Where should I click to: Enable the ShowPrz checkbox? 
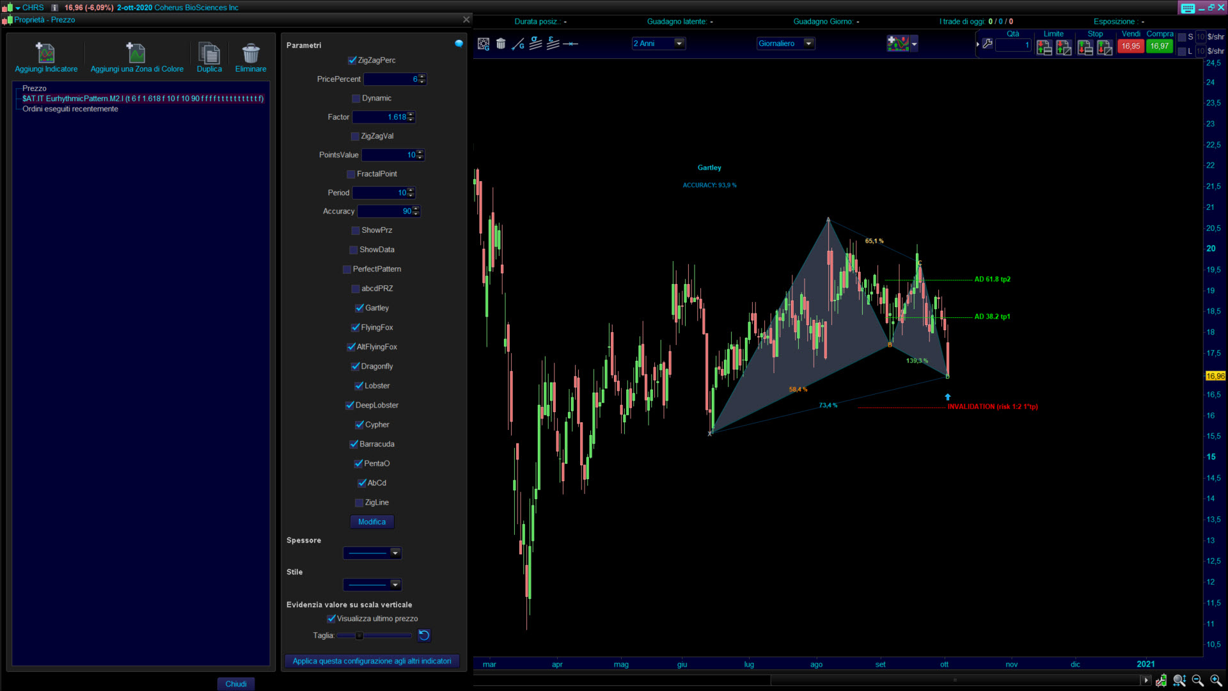coord(356,230)
